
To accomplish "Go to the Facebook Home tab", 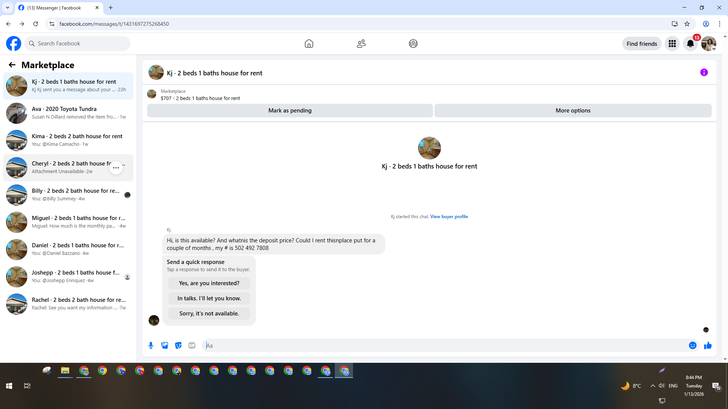I will [x=309, y=44].
